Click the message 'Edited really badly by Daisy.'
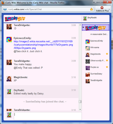 [29, 94]
